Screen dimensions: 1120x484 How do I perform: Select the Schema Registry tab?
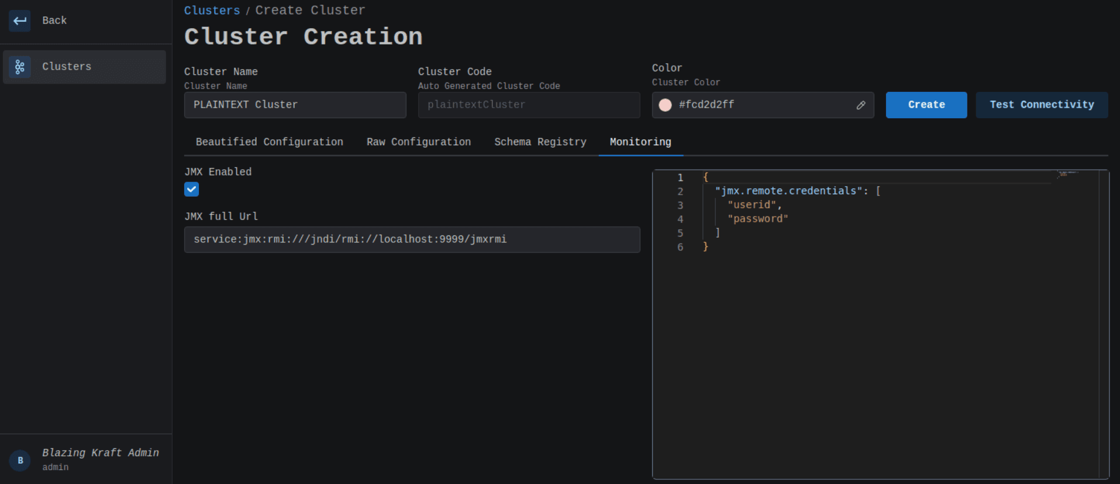click(x=540, y=142)
